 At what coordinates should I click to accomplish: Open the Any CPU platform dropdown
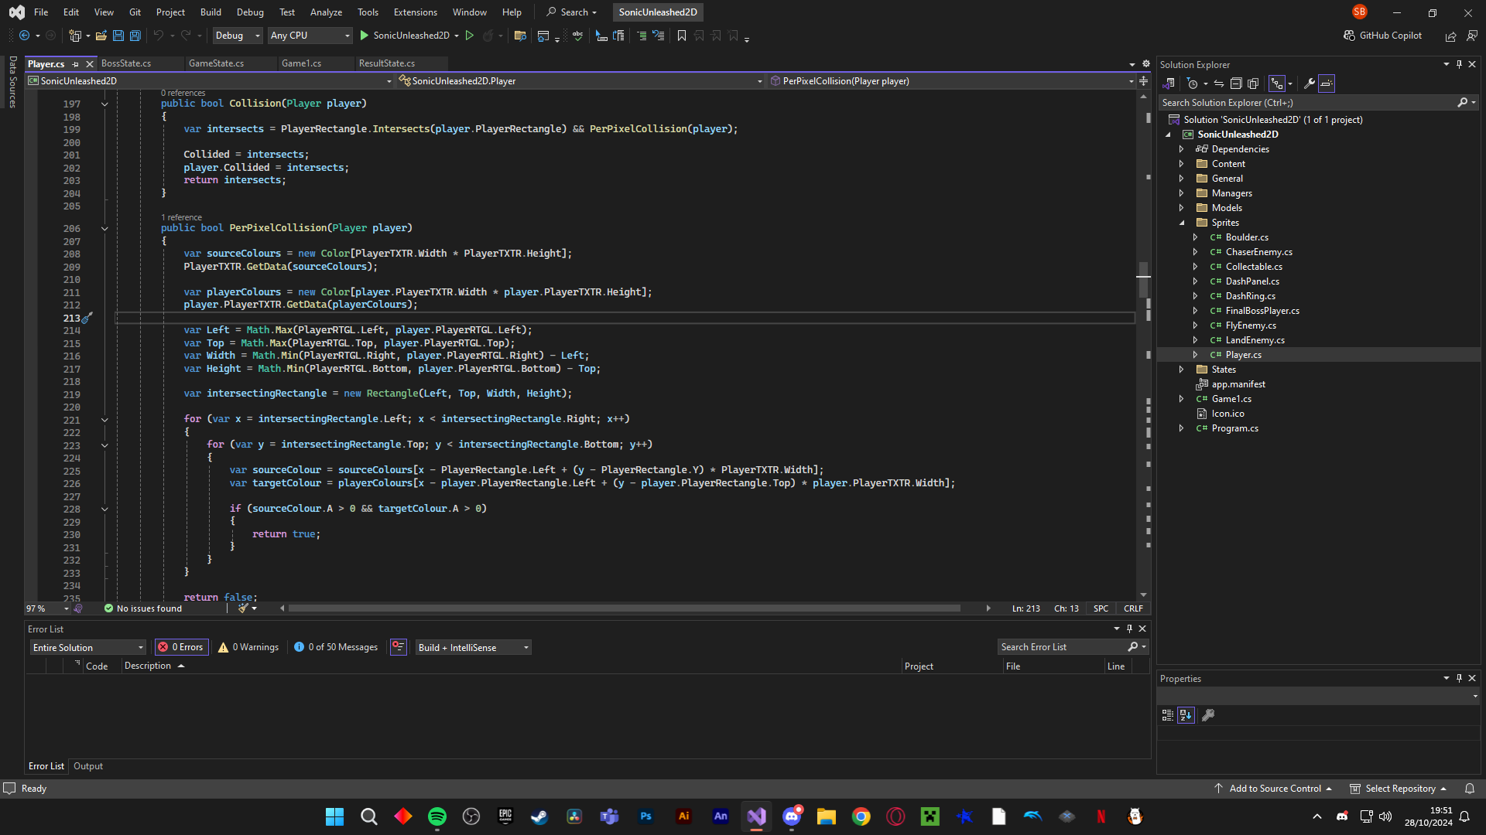coord(310,36)
